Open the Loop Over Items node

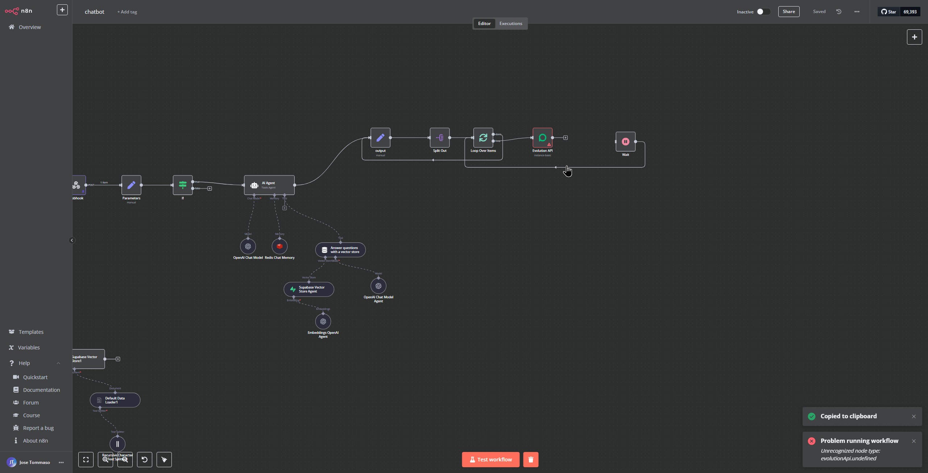483,138
